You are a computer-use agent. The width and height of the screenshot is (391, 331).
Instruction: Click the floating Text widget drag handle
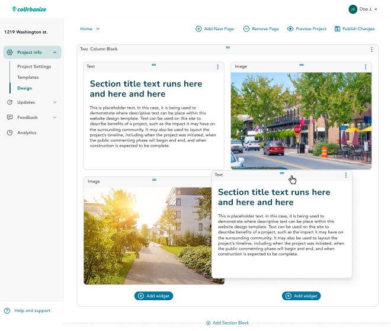point(282,173)
